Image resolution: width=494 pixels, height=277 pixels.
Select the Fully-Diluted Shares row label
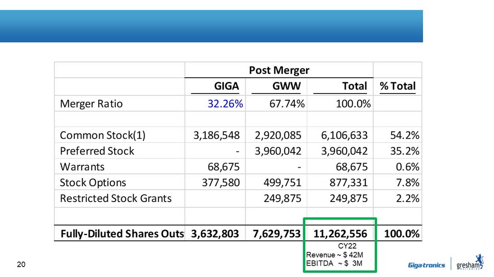point(122,234)
